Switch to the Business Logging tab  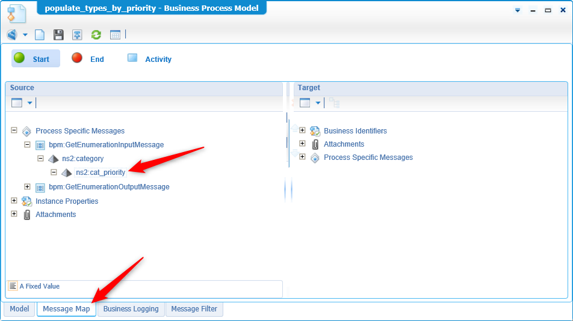coord(131,309)
